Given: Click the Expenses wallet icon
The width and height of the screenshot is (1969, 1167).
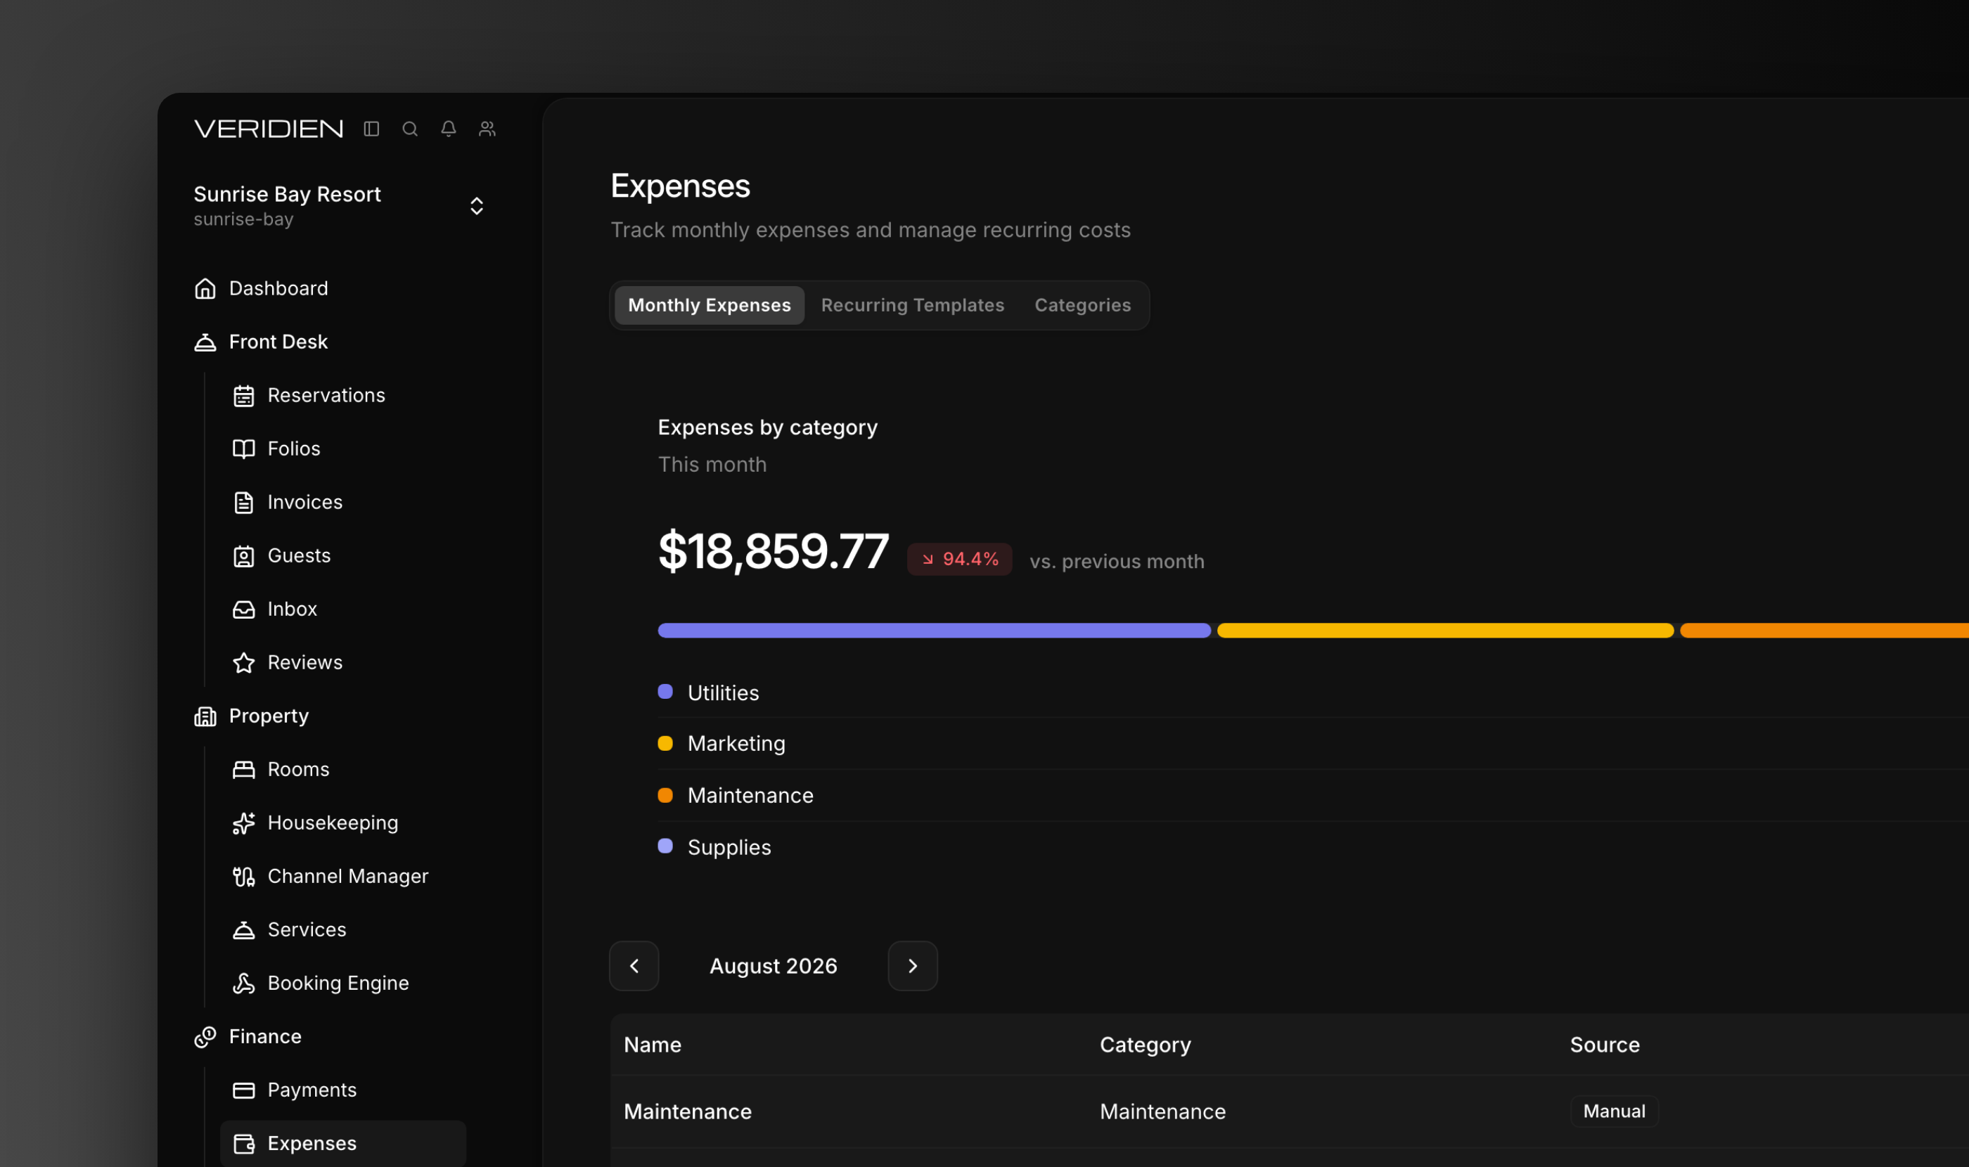Looking at the screenshot, I should 243,1145.
